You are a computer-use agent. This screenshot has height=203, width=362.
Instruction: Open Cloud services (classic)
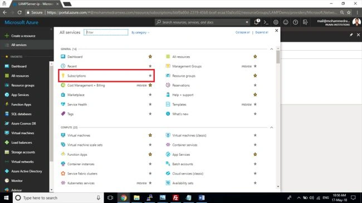[x=188, y=174]
